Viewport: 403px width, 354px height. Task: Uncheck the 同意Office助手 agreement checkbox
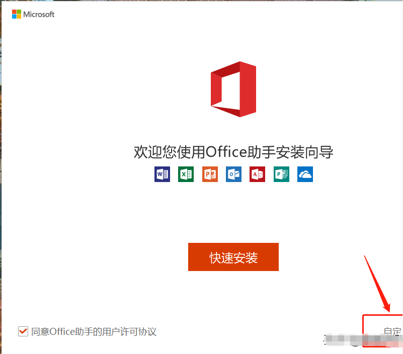pos(23,331)
